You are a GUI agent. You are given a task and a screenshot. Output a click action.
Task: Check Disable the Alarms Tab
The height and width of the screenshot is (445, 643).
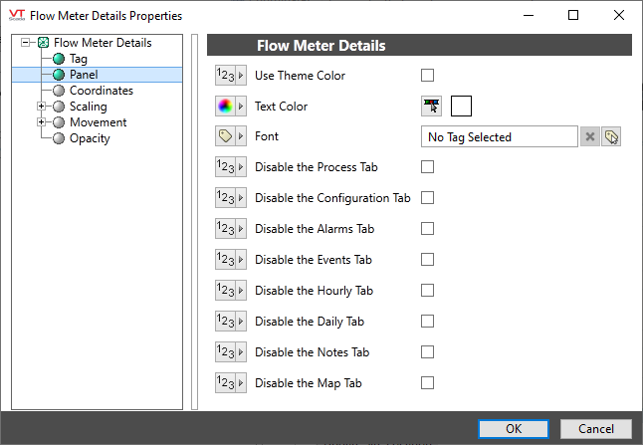[x=427, y=228]
